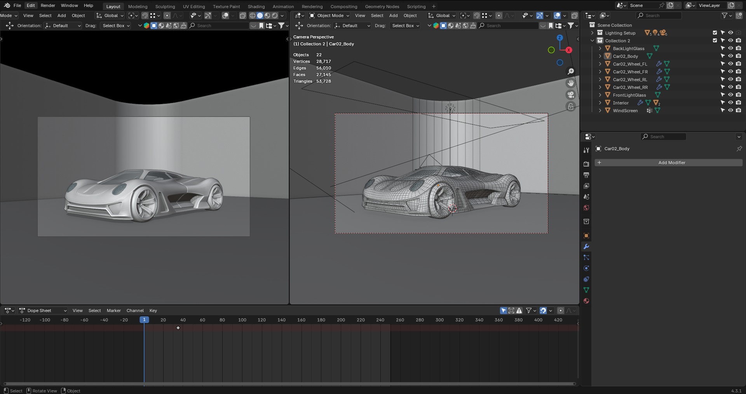The width and height of the screenshot is (746, 394).
Task: Click the Blender logo menu
Action: click(x=7, y=5)
